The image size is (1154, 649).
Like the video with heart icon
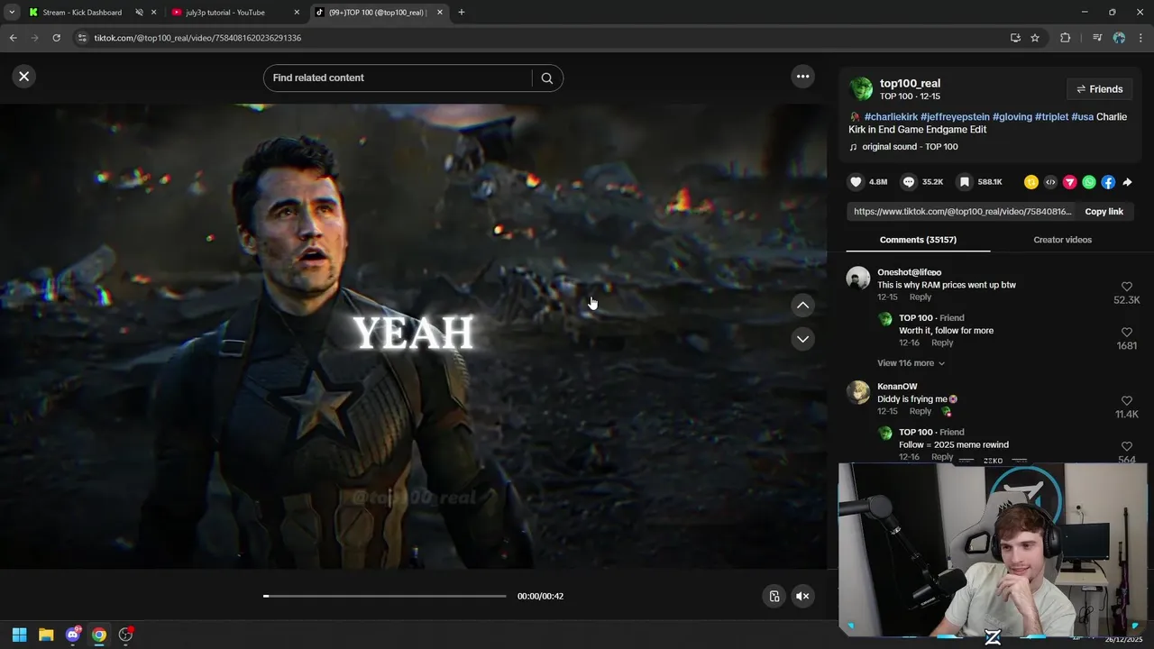pyautogui.click(x=856, y=182)
